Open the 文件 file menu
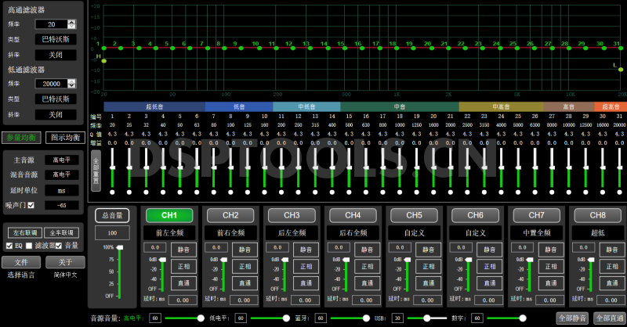 22,262
